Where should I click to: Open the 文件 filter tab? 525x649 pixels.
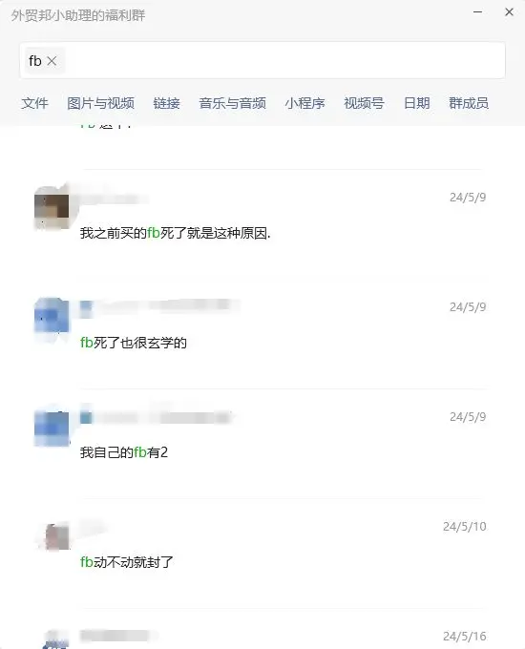pos(34,103)
